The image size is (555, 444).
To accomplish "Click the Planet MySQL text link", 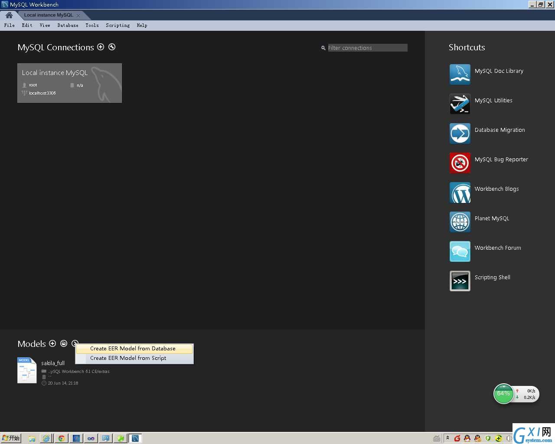I will (492, 219).
